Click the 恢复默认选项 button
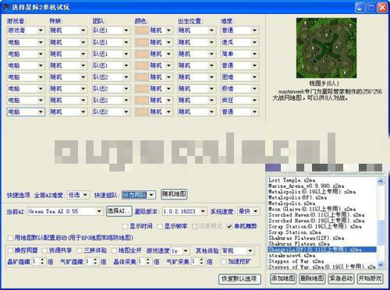This screenshot has height=290, width=390. [x=239, y=279]
